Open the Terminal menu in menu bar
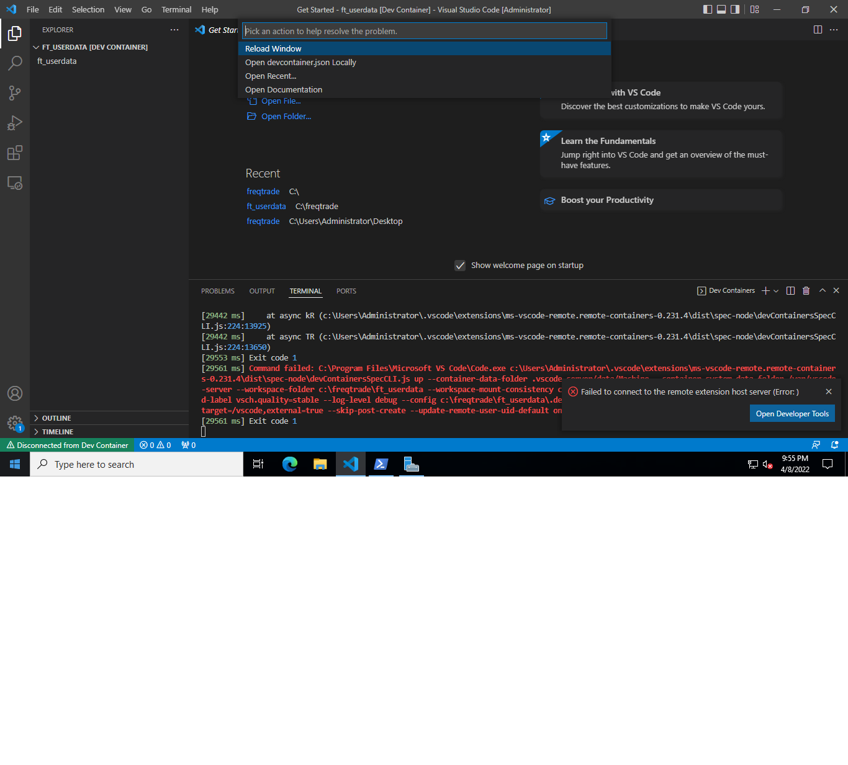This screenshot has width=848, height=765. click(176, 9)
